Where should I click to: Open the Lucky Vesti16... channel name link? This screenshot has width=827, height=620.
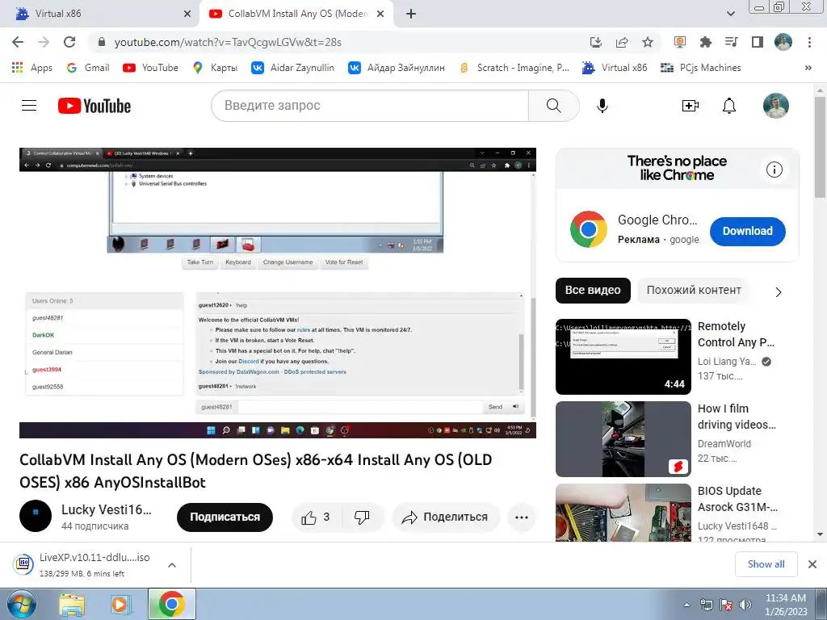[x=106, y=509]
